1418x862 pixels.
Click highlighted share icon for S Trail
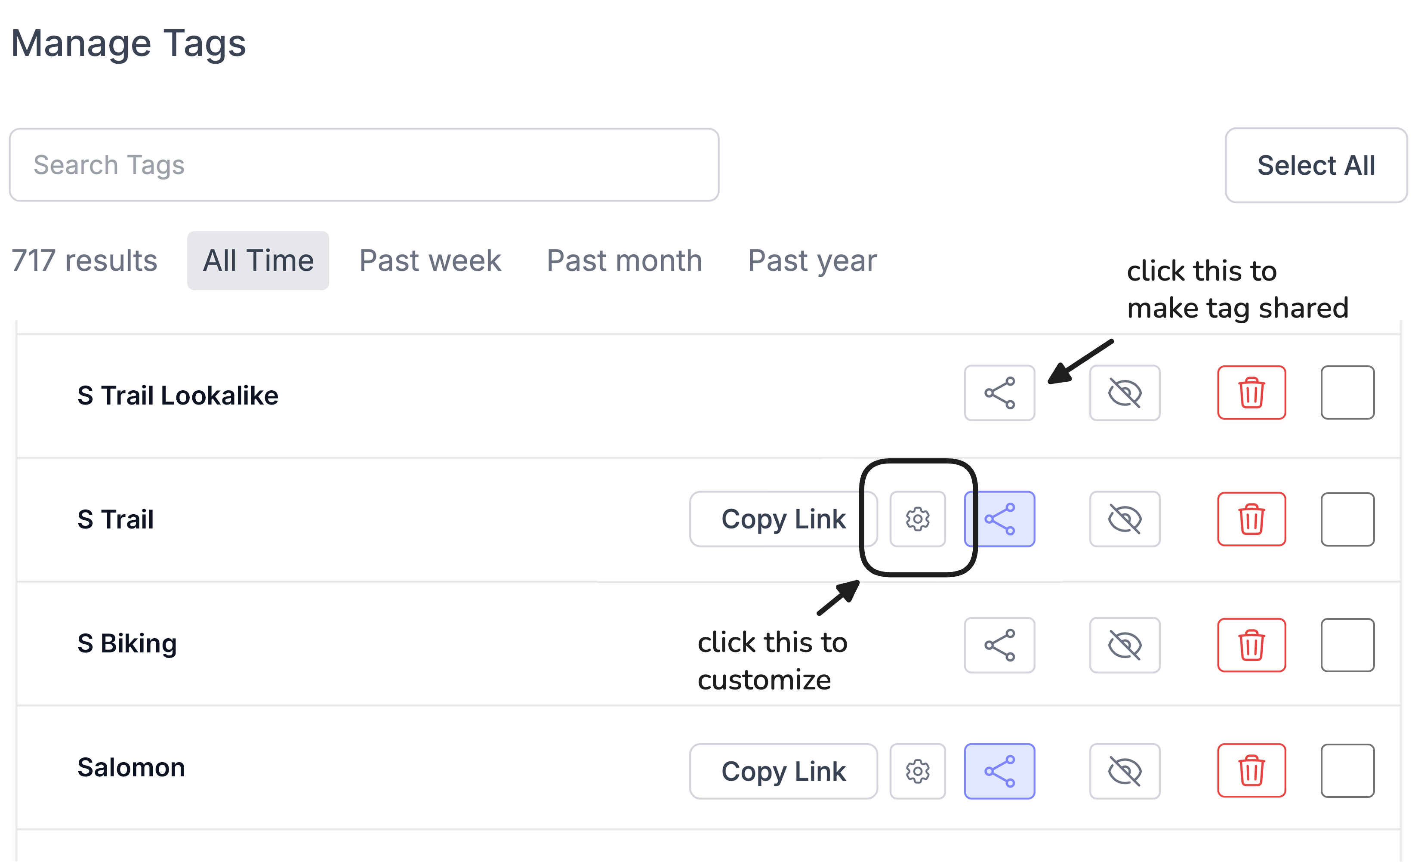[1000, 519]
